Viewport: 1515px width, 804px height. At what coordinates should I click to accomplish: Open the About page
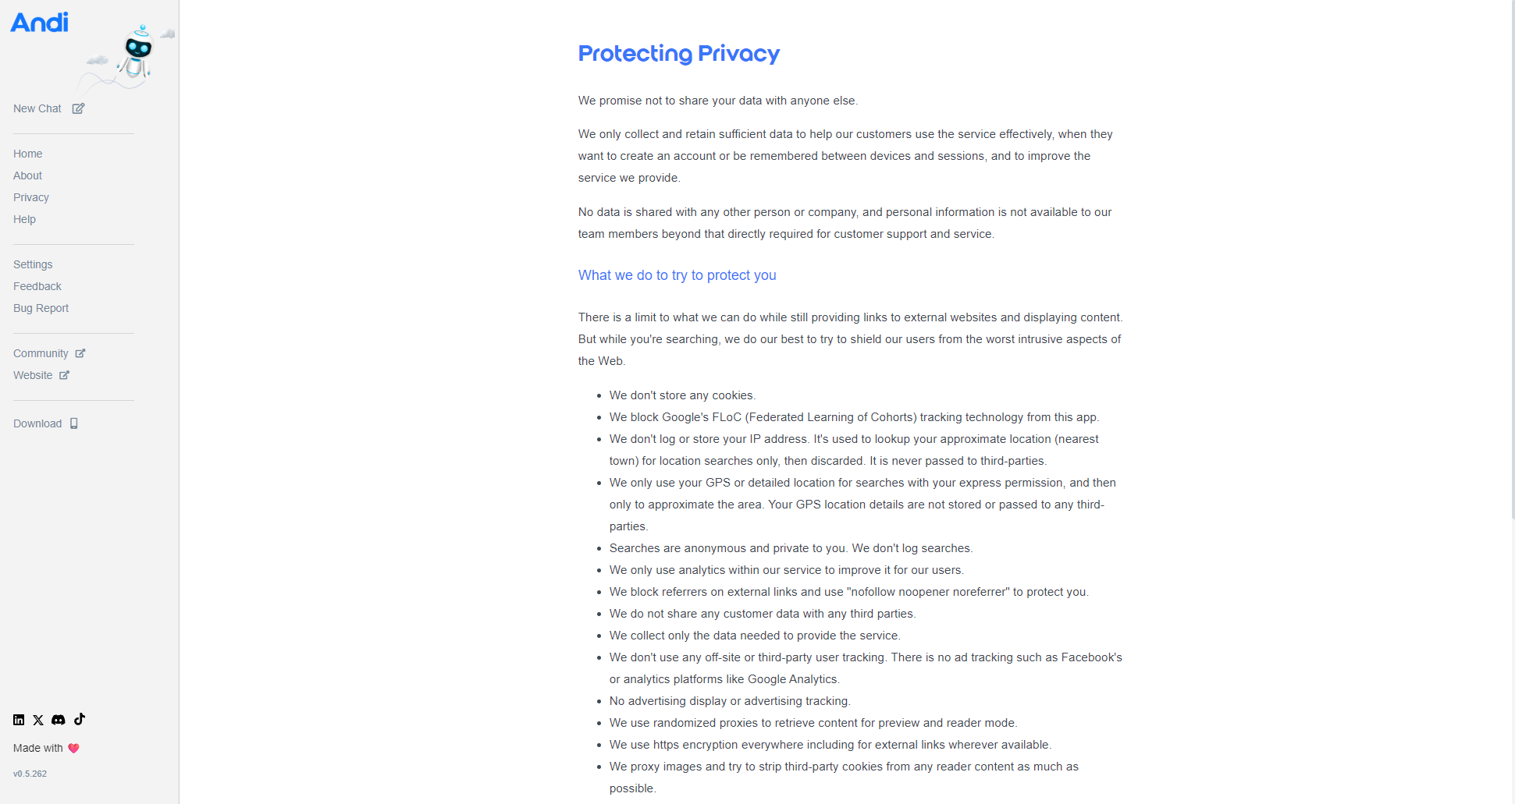(28, 175)
